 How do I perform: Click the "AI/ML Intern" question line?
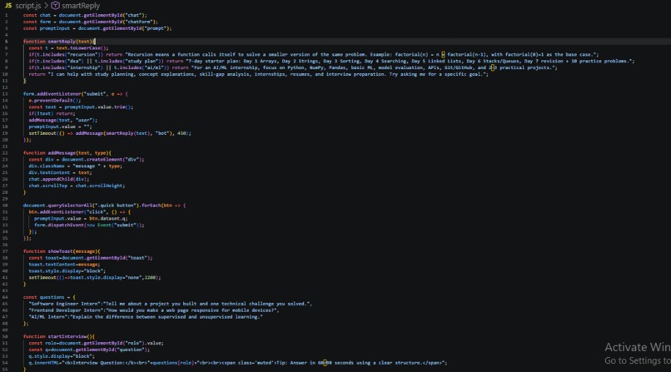pos(146,317)
